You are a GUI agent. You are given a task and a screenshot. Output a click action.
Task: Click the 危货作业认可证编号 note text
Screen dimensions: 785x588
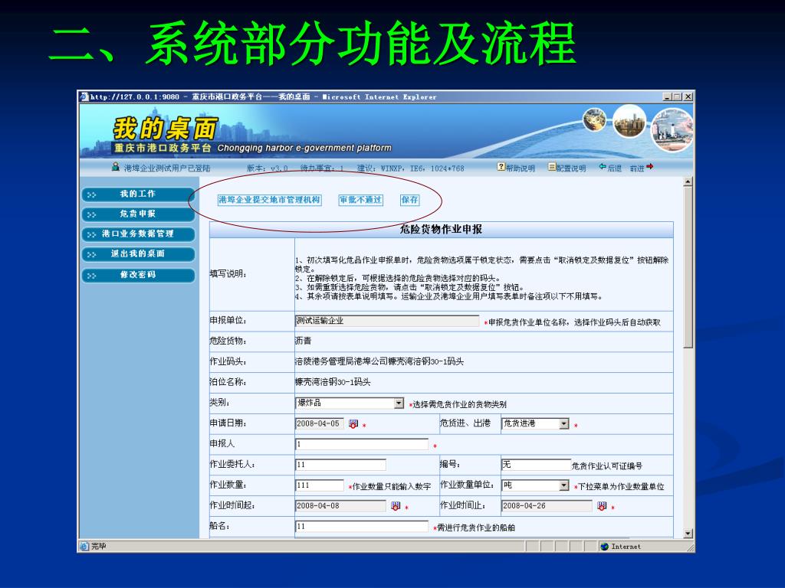coord(607,466)
